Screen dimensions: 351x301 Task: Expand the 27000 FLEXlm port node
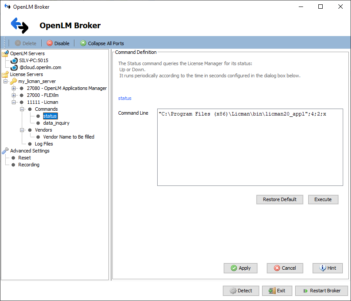[x=14, y=95]
